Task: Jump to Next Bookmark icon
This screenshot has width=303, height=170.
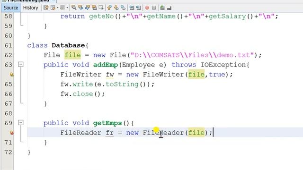Action: click(x=116, y=8)
